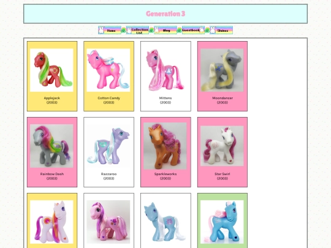Image resolution: width=331 pixels, height=248 pixels.
Task: Open the Home navigation button
Action: 110,30
